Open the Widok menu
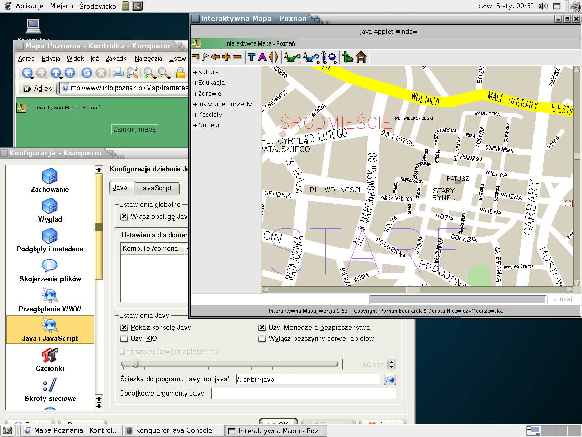Screen dimensions: 582x437 coord(75,58)
